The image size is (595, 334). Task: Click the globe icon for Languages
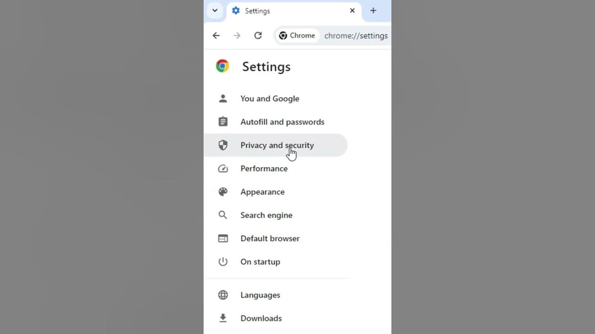(x=223, y=295)
